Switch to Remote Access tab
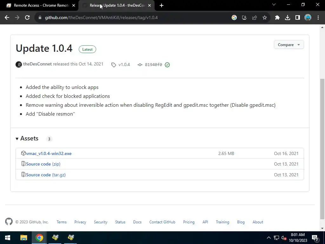Image resolution: width=325 pixels, height=244 pixels. pos(39,6)
